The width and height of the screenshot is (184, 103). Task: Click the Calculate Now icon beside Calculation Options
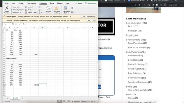(x=72, y=8)
